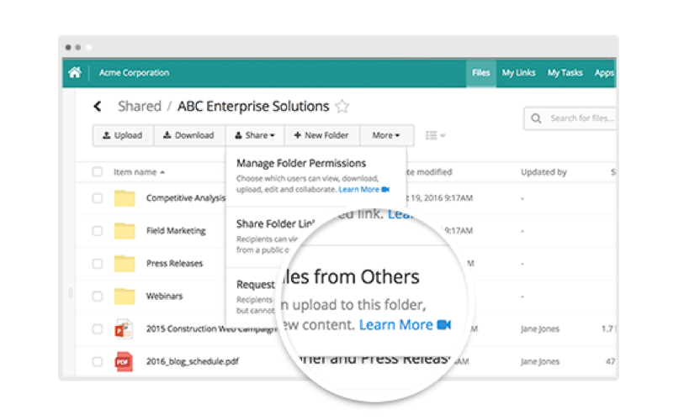
Task: Click the Download button
Action: click(188, 135)
